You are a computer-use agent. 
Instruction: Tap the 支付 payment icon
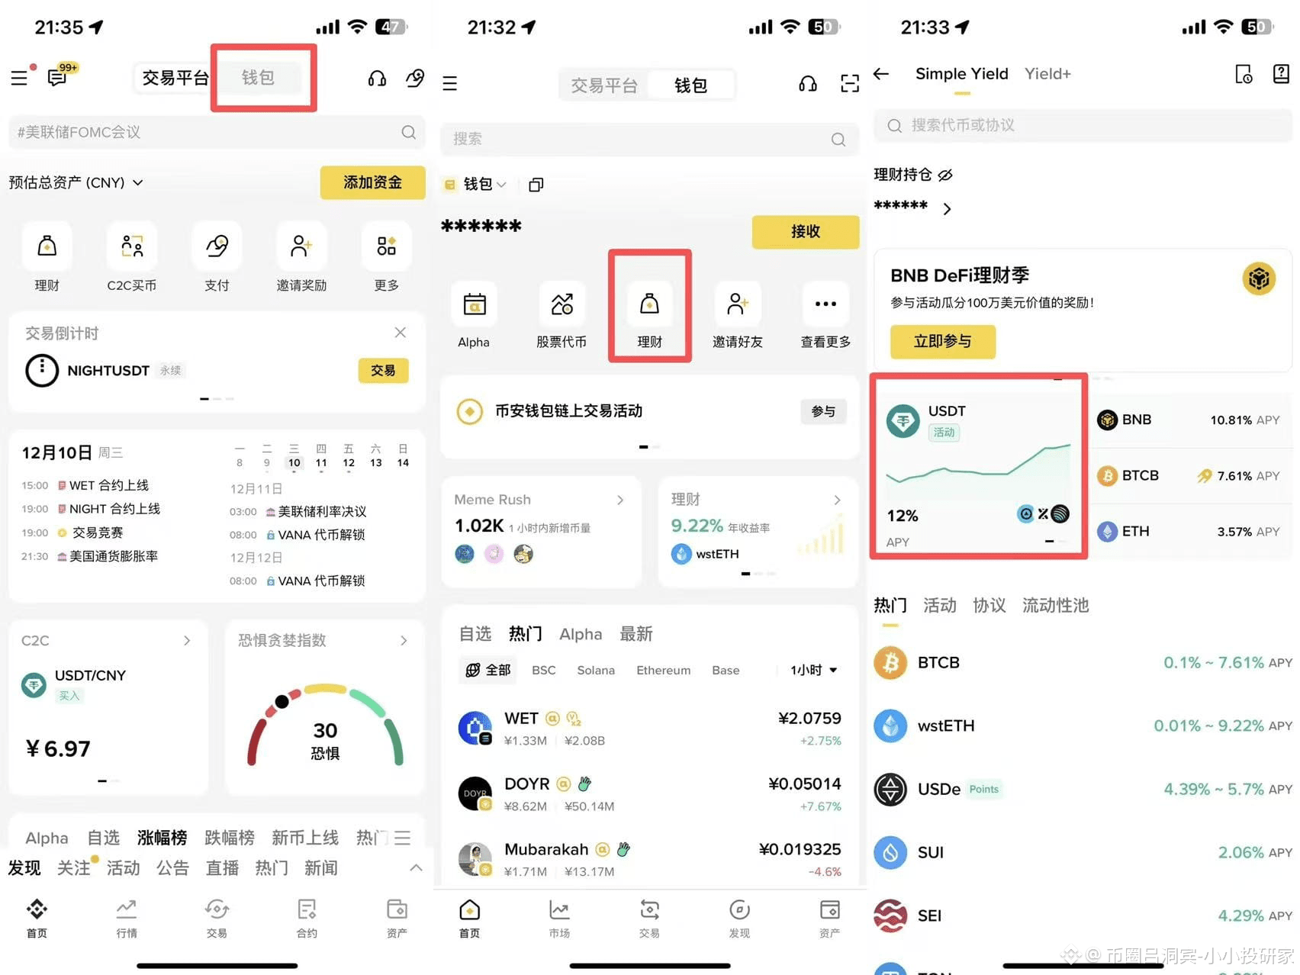coord(217,246)
